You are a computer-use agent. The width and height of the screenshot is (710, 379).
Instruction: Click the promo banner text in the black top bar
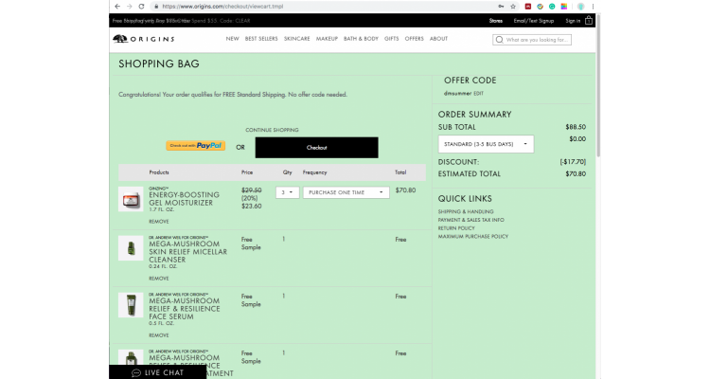[x=181, y=21]
